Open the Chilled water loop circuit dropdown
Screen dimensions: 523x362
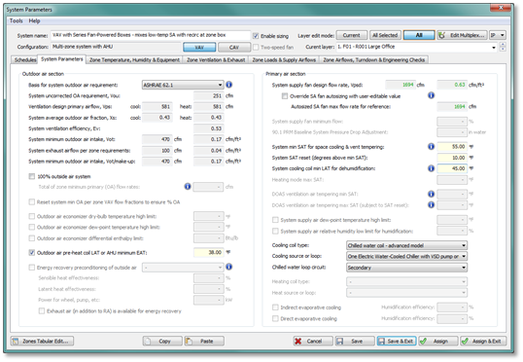(x=406, y=268)
